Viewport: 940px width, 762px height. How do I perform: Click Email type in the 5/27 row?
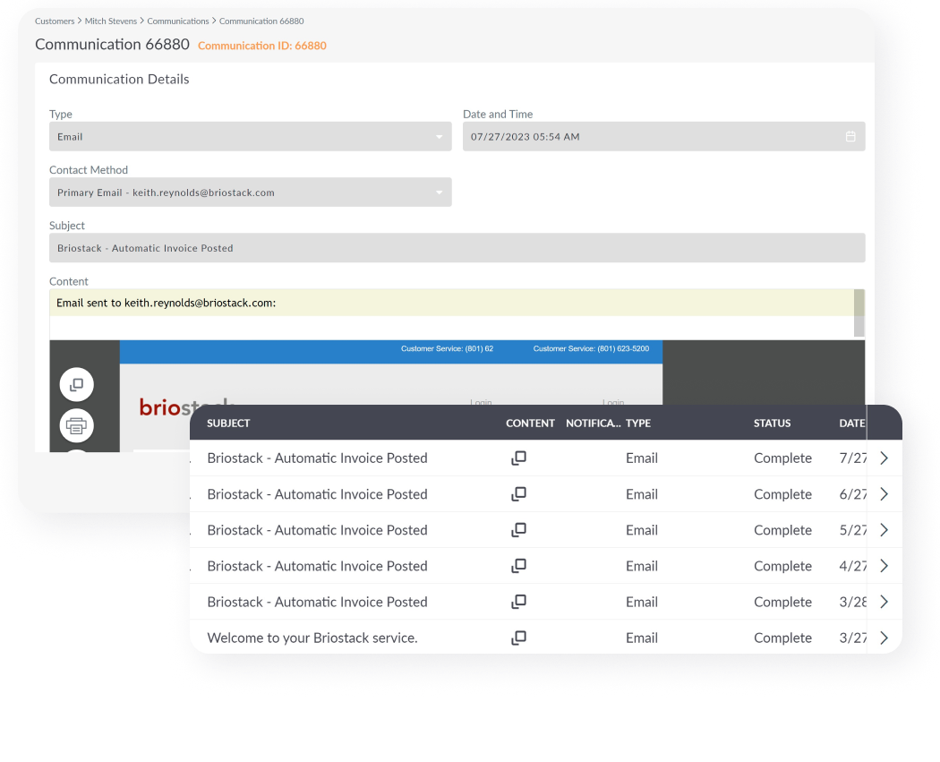[x=642, y=530]
